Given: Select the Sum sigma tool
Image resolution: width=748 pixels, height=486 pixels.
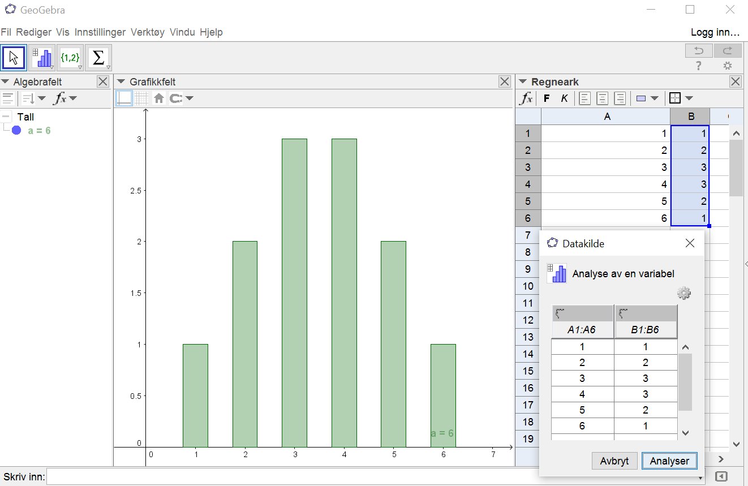Looking at the screenshot, I should point(98,58).
